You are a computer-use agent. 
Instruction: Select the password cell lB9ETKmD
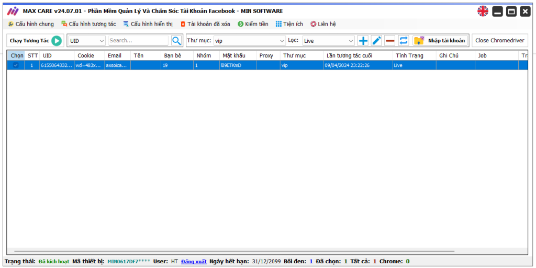pos(238,65)
